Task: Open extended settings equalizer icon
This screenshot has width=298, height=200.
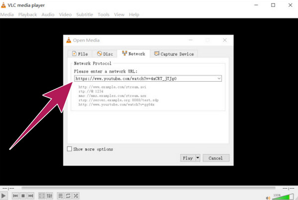Action: coord(49,196)
